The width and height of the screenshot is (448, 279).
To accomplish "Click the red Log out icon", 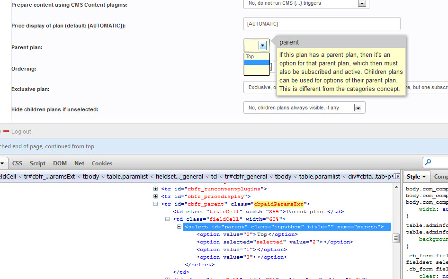I will 6,131.
